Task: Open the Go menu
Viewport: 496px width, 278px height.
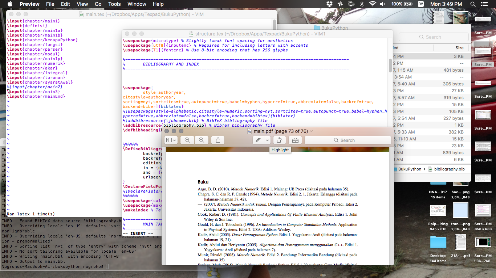Action: tap(98, 4)
